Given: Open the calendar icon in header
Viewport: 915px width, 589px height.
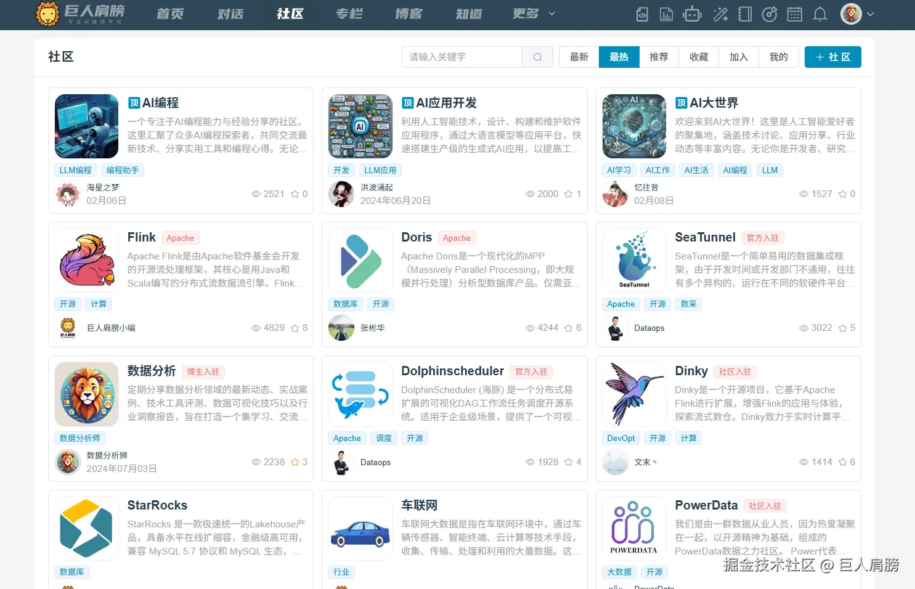Looking at the screenshot, I should pos(795,14).
